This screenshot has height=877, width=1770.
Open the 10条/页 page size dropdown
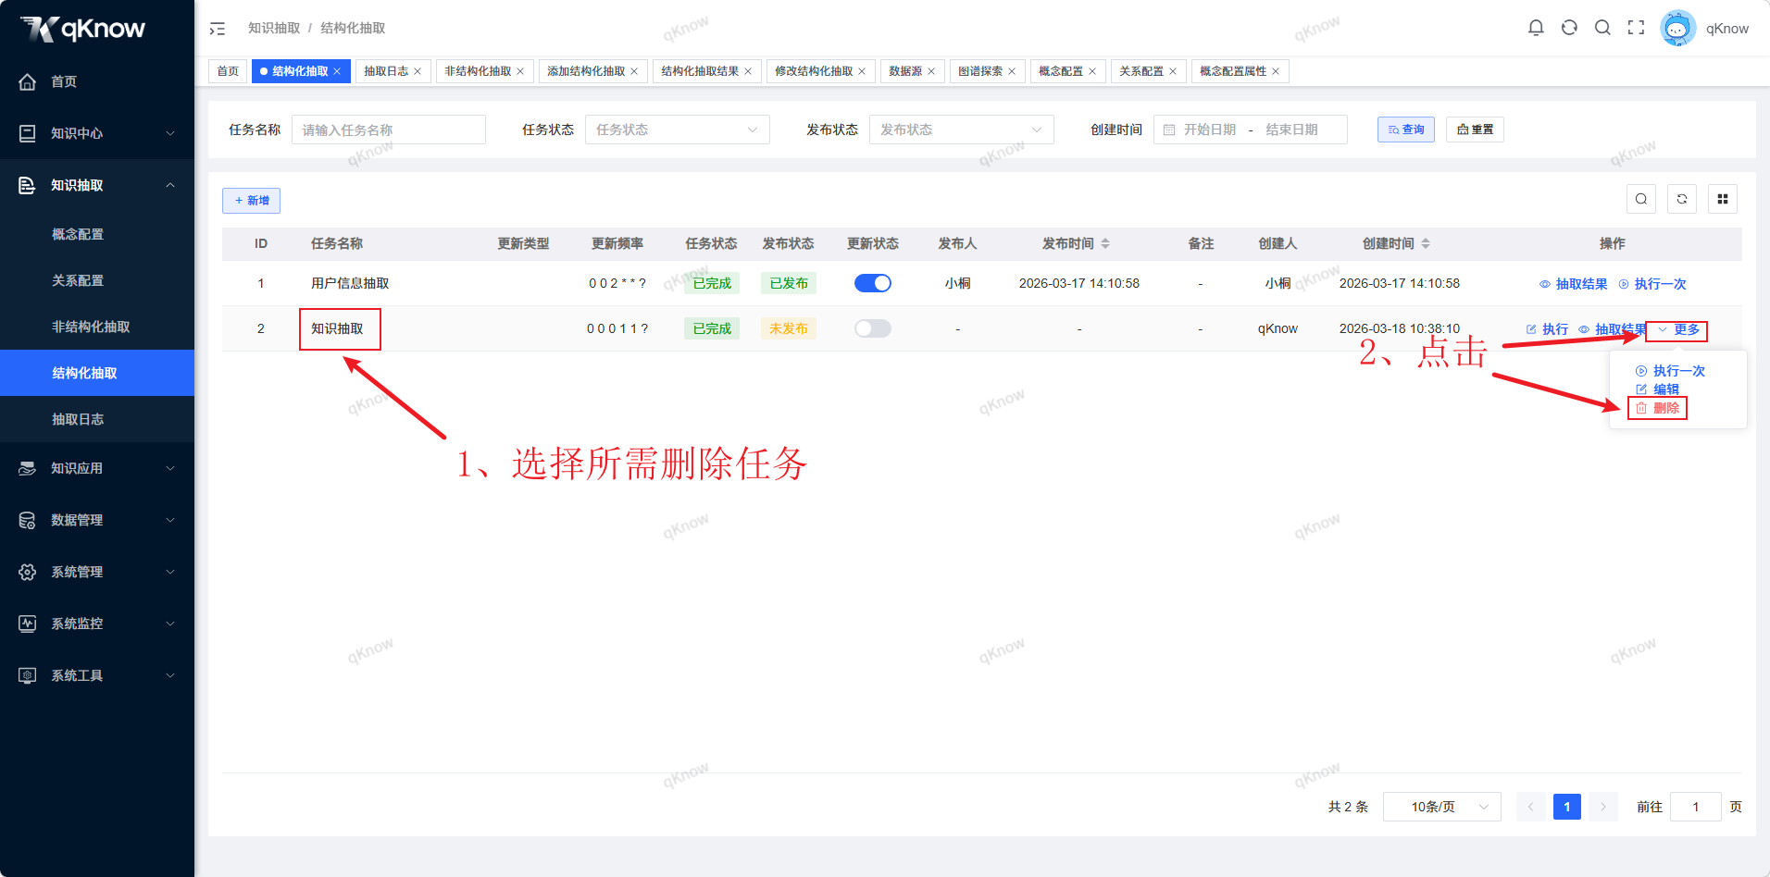(x=1441, y=807)
